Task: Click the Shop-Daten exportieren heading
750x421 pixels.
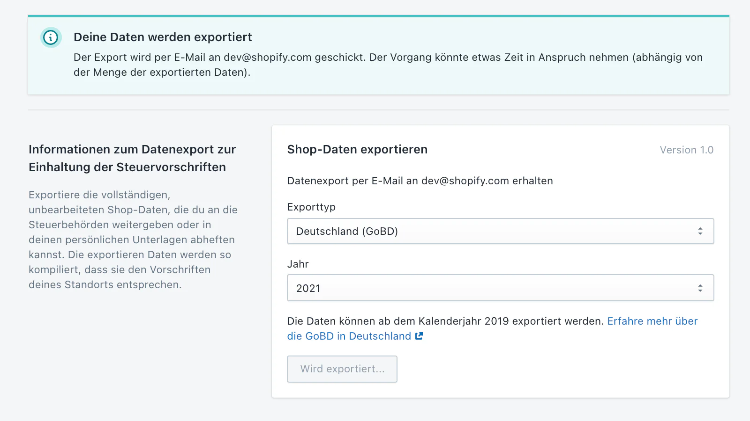Action: 357,150
